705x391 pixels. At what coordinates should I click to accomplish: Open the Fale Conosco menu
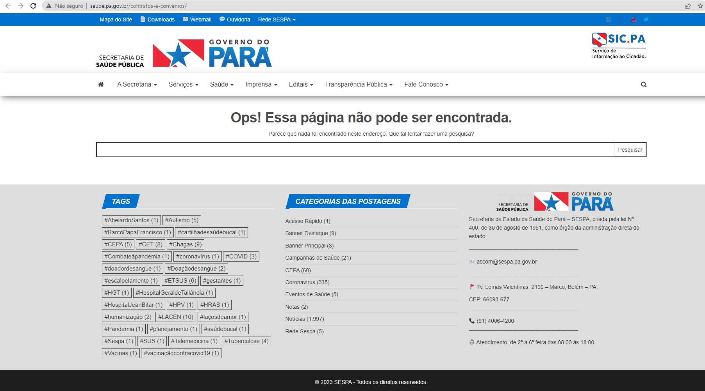coord(426,85)
